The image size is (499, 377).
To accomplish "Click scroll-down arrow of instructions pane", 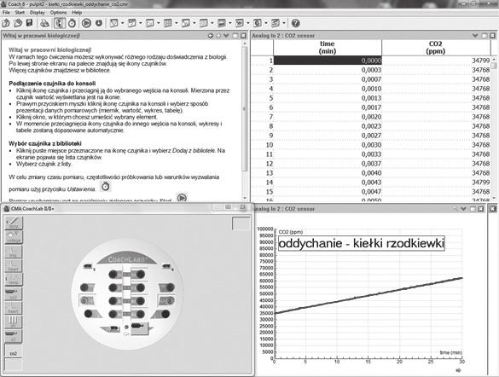I will 245,198.
